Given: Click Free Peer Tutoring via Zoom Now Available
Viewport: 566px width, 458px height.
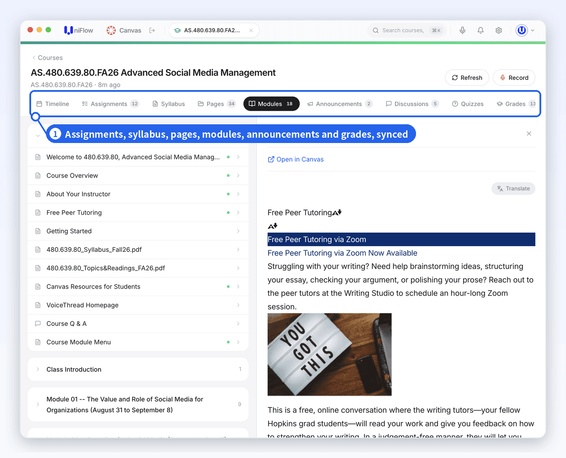Looking at the screenshot, I should coord(342,253).
